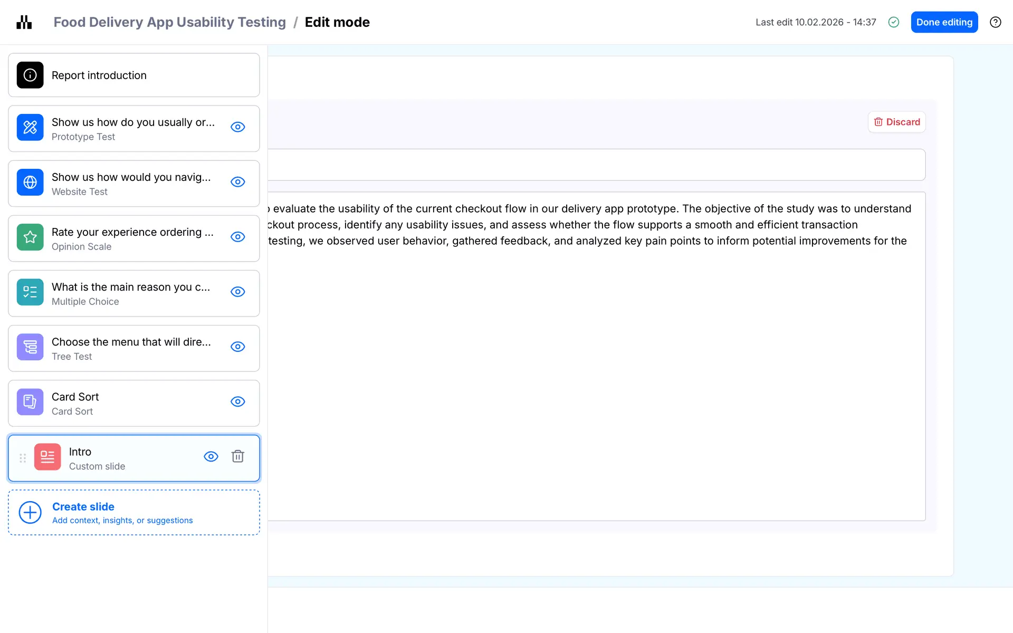Select the Opinion Scale rating section

pyautogui.click(x=132, y=238)
